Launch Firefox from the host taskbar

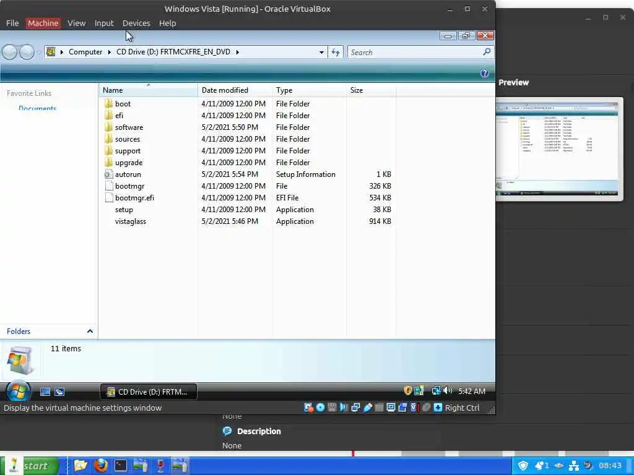pos(101,466)
